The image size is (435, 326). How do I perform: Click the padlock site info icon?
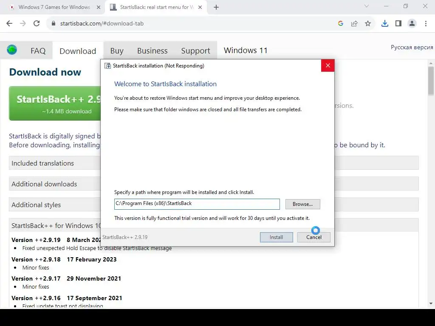(x=54, y=23)
